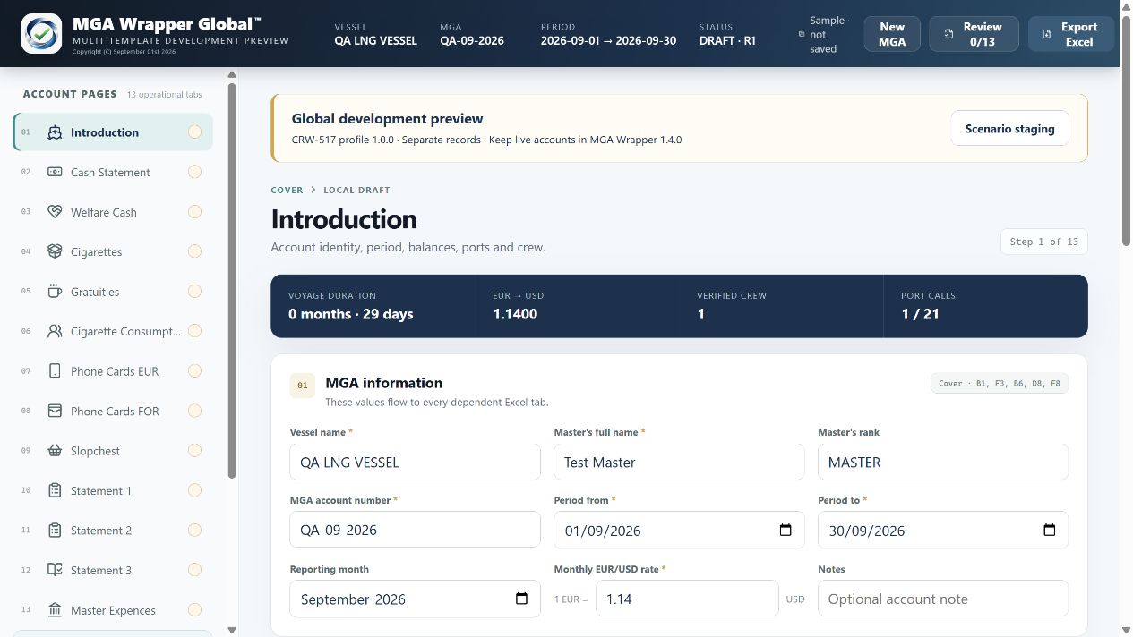1133x637 pixels.
Task: Click the clipboard icon beside Statement 2
Action: pos(55,531)
